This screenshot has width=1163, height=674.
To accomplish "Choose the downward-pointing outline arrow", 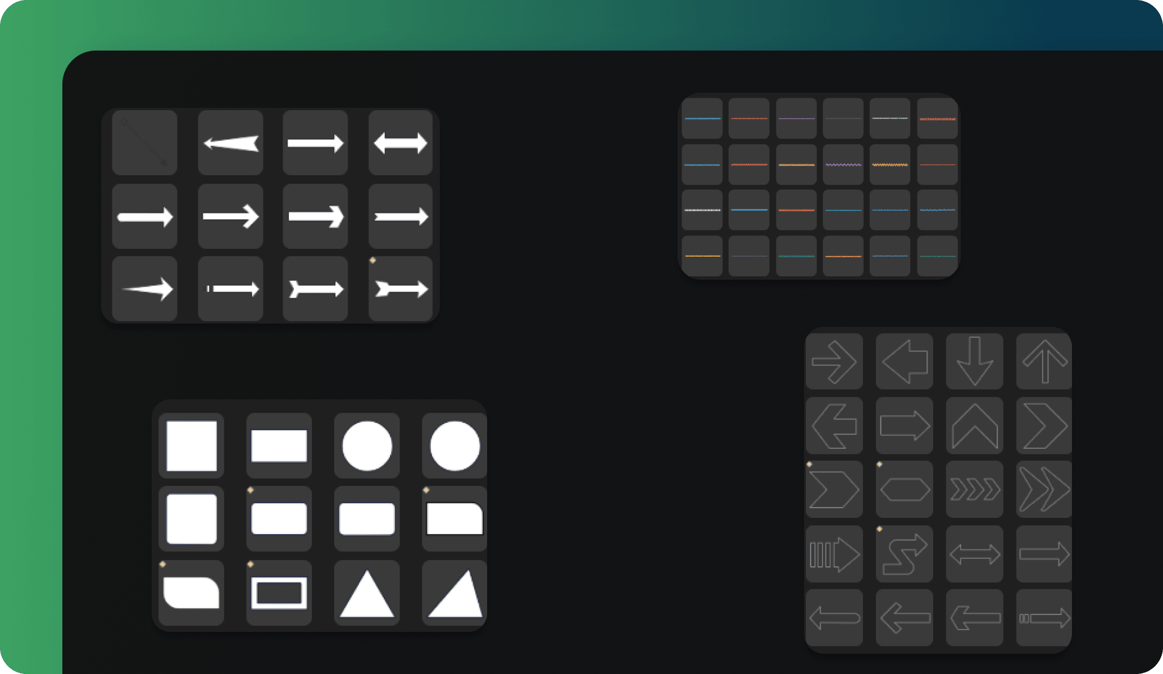I will pyautogui.click(x=974, y=362).
